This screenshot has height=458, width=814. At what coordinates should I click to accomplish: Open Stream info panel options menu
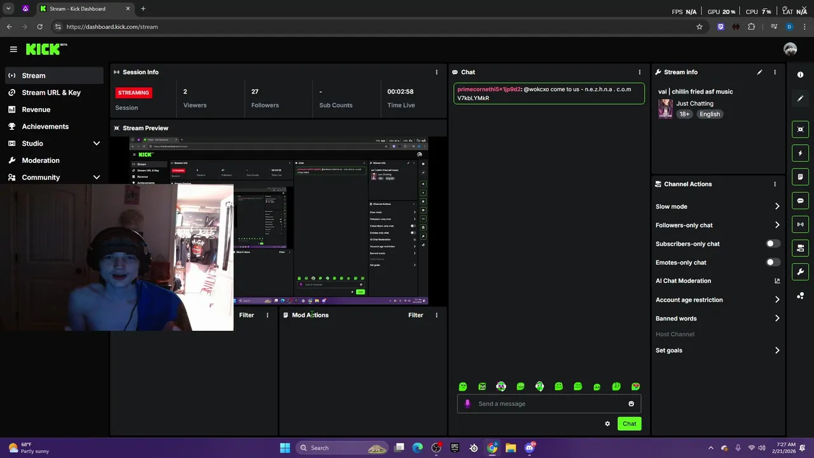click(x=775, y=73)
